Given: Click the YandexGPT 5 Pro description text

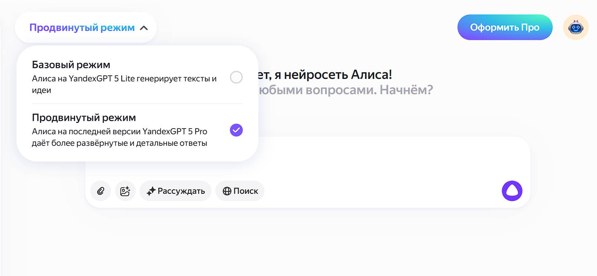Looking at the screenshot, I should tap(120, 138).
